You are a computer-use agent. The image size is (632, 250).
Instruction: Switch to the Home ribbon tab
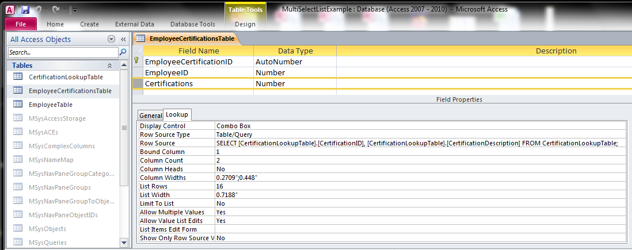[x=55, y=24]
